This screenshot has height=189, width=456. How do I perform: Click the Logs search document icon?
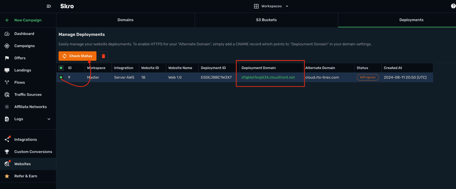tap(7, 119)
